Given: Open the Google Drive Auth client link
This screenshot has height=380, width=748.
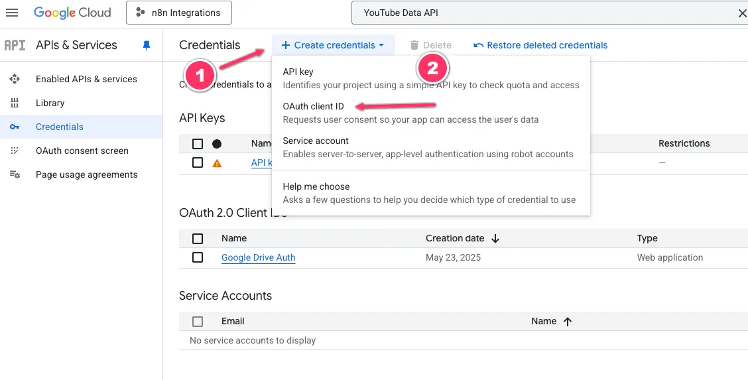Looking at the screenshot, I should pos(259,257).
